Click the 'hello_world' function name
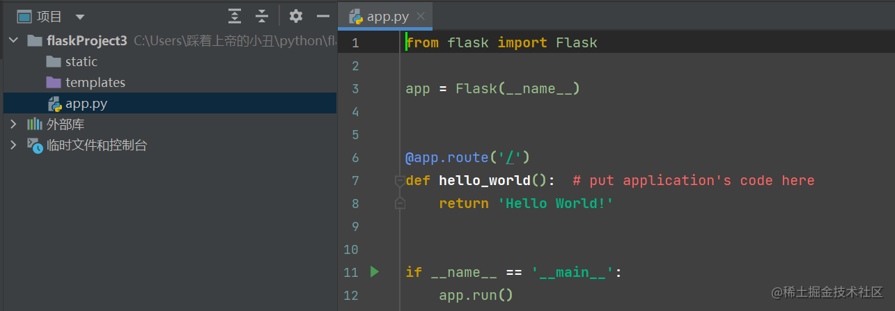 tap(485, 181)
